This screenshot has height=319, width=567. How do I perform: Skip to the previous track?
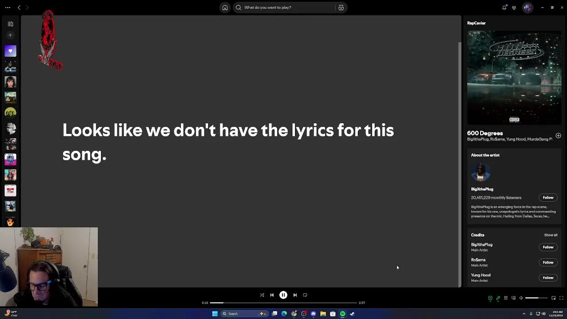pos(272,295)
